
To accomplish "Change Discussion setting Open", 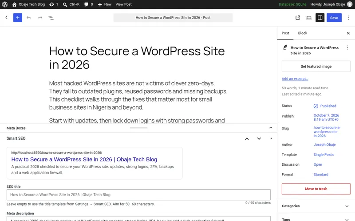I will point(318,164).
